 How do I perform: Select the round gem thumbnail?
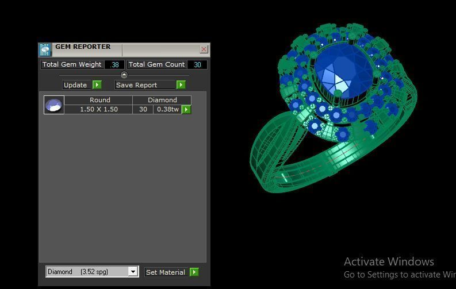(x=54, y=105)
